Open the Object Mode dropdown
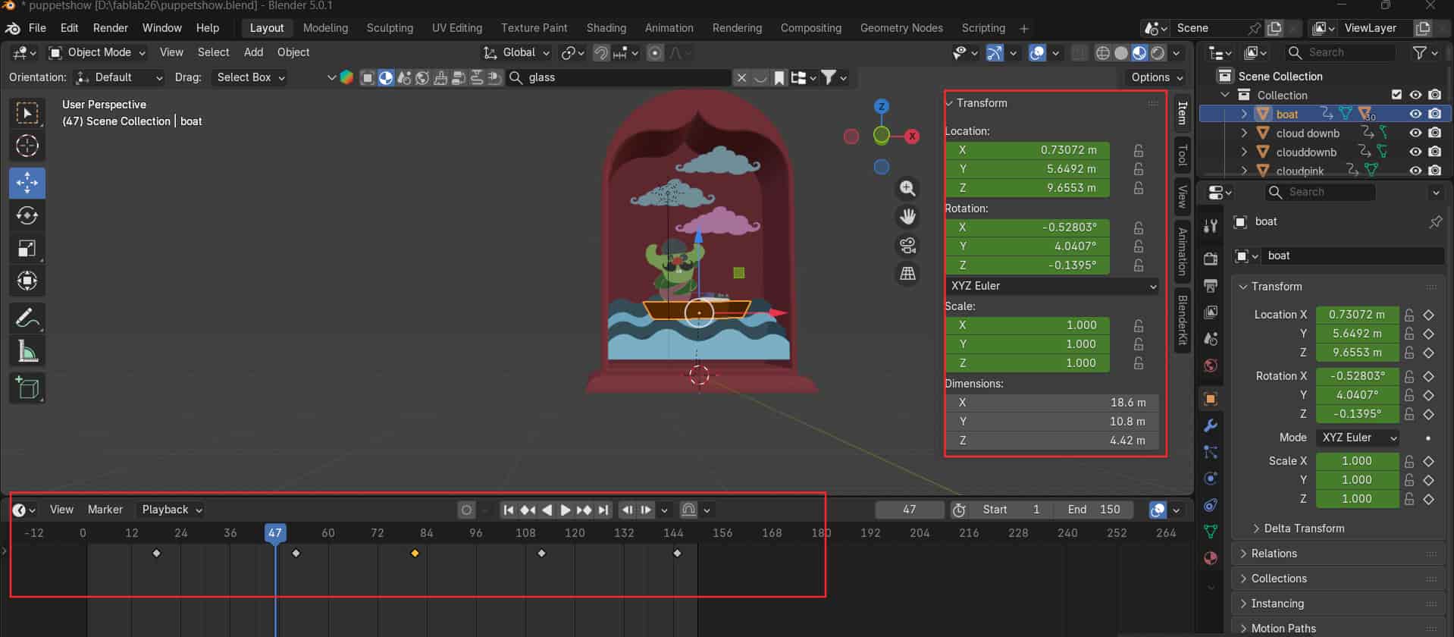This screenshot has height=637, width=1454. coord(98,52)
